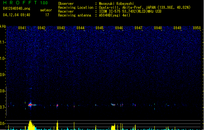The height and width of the screenshot is (130, 204).
Task: Click the meteor echo trail just before 0946
Action: coord(113,104)
